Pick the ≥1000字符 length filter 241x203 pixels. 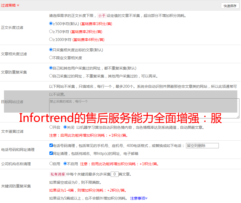coord(51,39)
